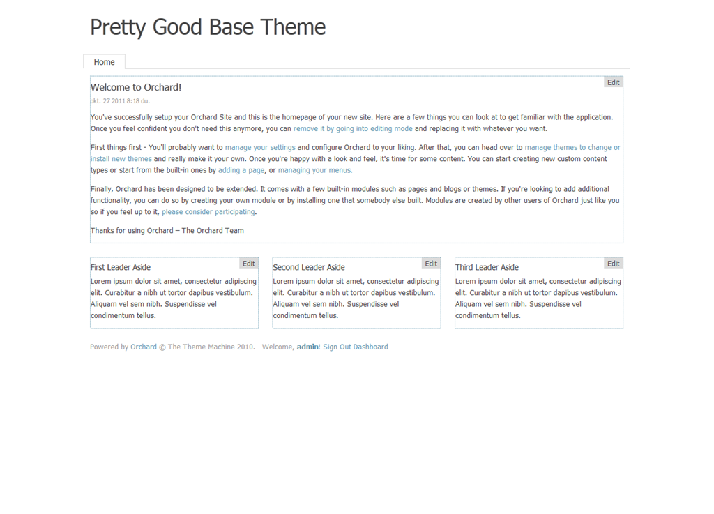Screen dimensions: 714x514
Task: Edit the Welcome to Orchard content
Action: (613, 82)
